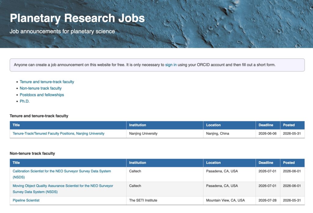The width and height of the screenshot is (313, 213).
Task: Select 2026-06-01 posted date in Calibration row
Action: click(293, 174)
